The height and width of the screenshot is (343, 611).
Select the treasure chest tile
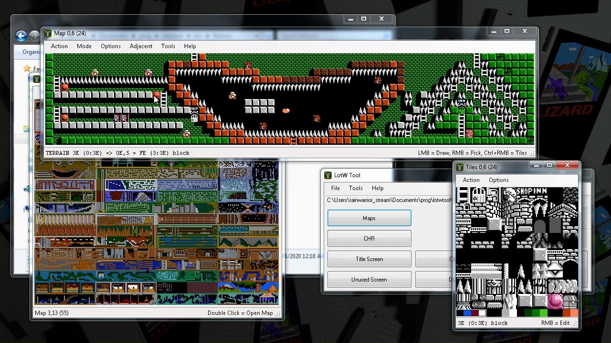[570, 301]
